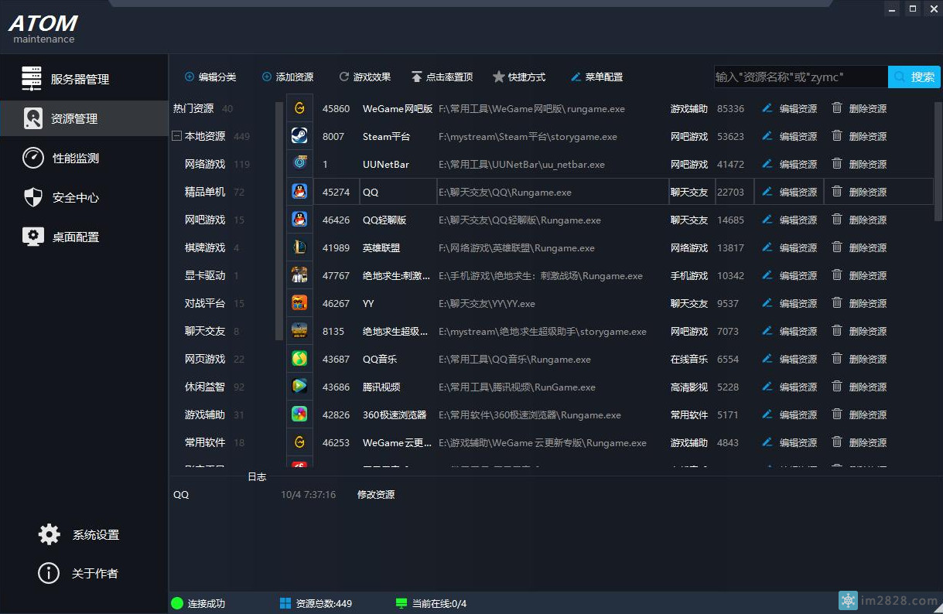Image resolution: width=943 pixels, height=614 pixels.
Task: Select the 桌面配置 monitor icon
Action: click(32, 237)
